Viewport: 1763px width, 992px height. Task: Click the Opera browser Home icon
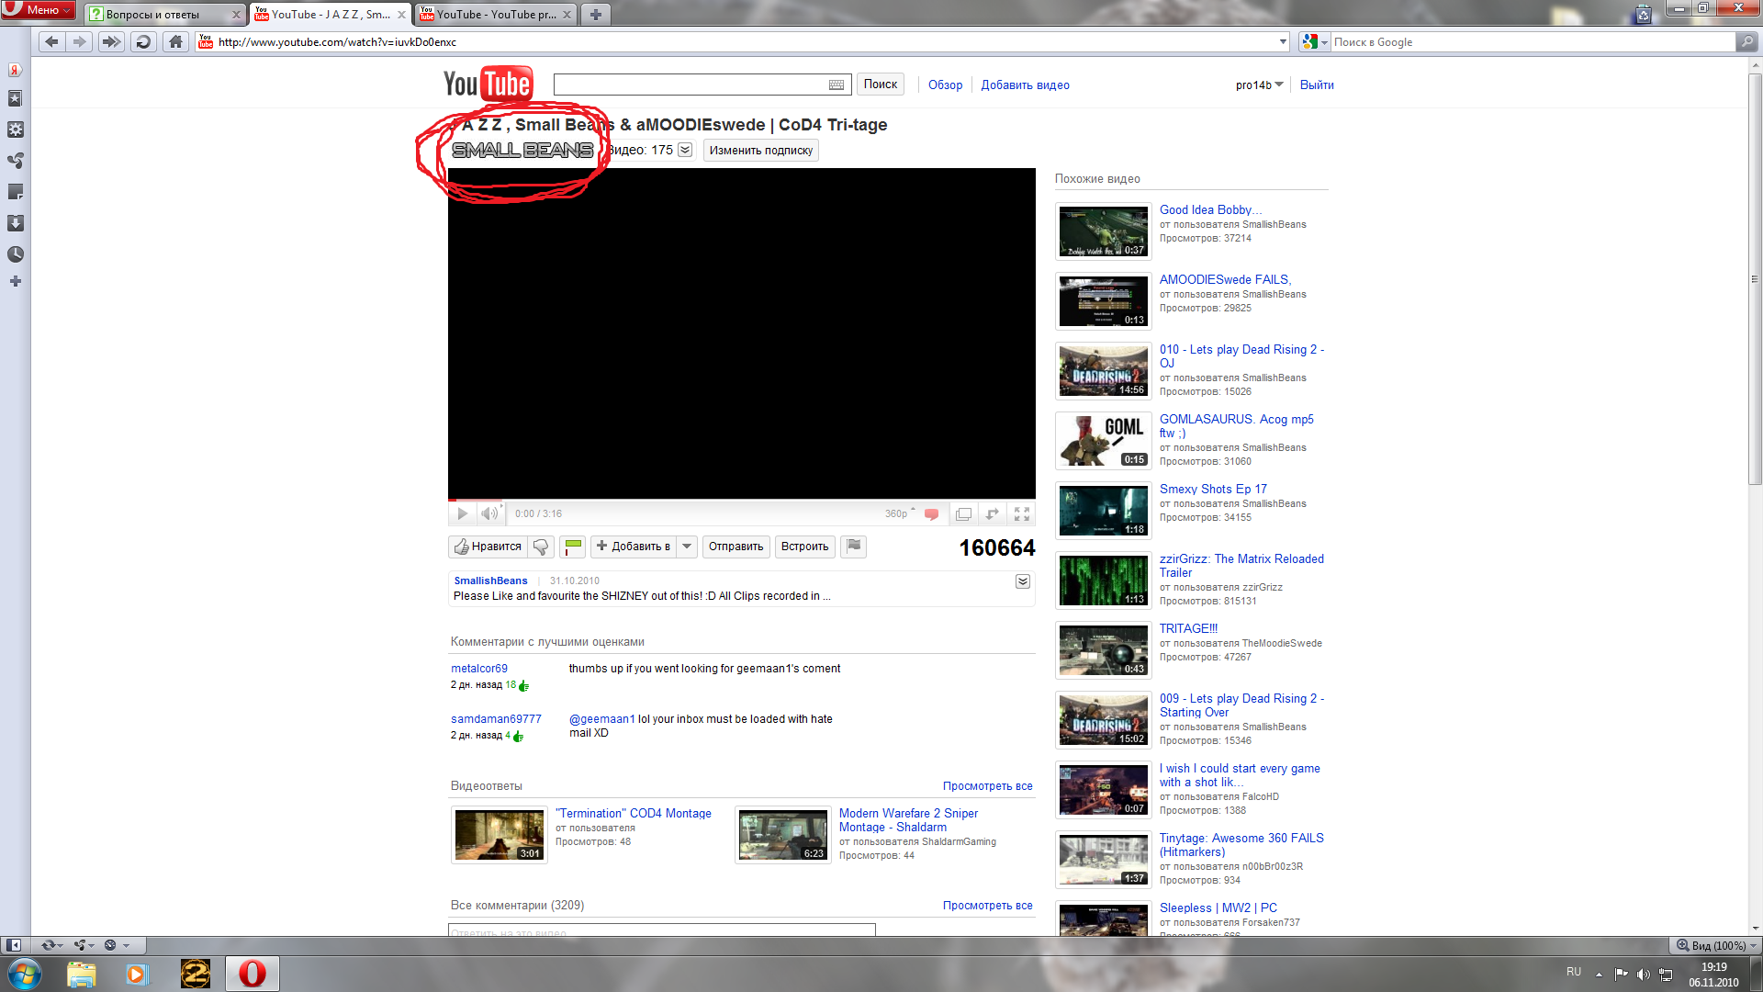click(x=176, y=41)
